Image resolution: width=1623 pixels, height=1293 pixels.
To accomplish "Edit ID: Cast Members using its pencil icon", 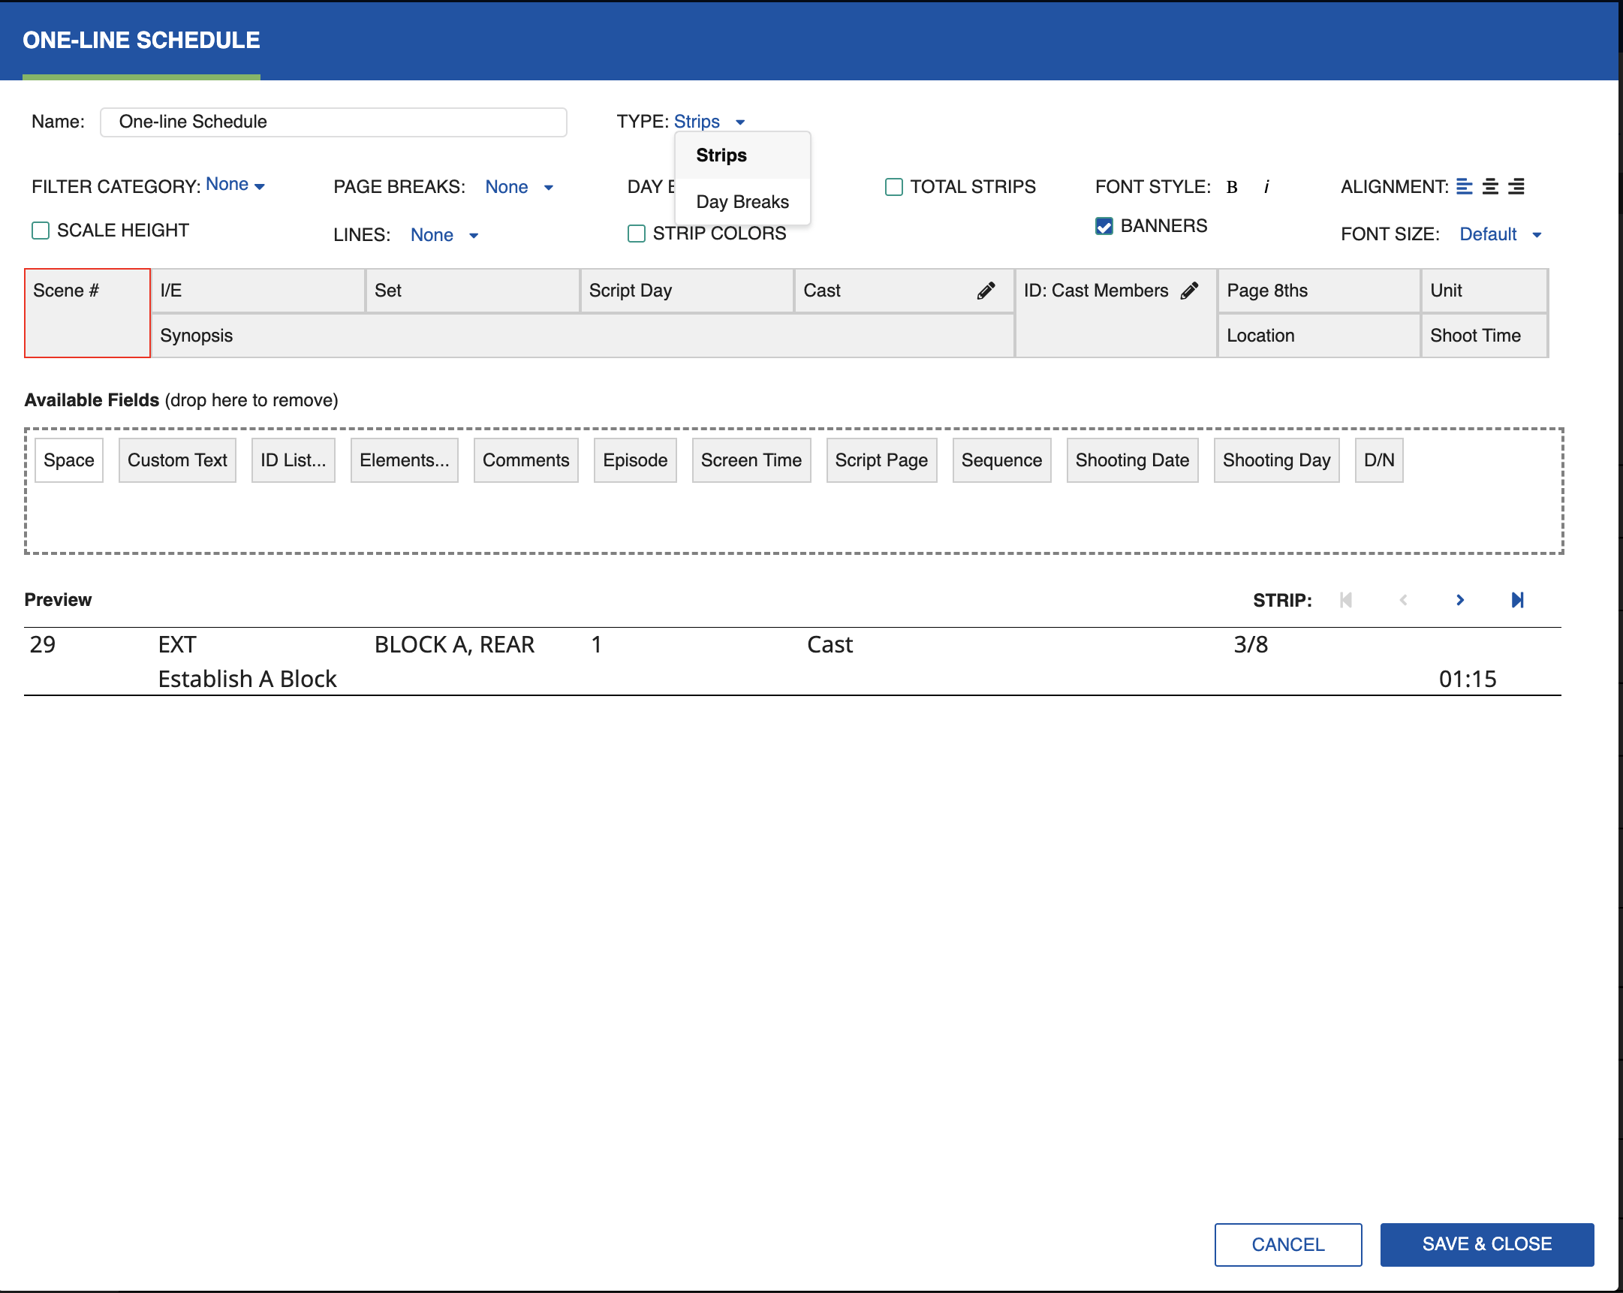I will (x=1190, y=290).
